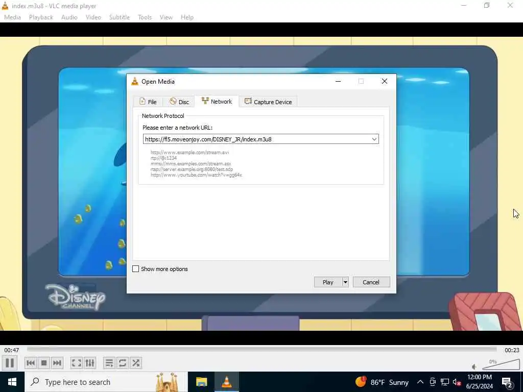The image size is (523, 392).
Task: Select the Network tab
Action: pos(217,102)
